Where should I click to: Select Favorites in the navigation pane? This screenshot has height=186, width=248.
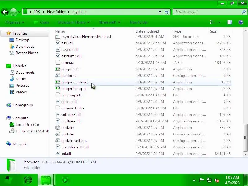click(x=20, y=33)
